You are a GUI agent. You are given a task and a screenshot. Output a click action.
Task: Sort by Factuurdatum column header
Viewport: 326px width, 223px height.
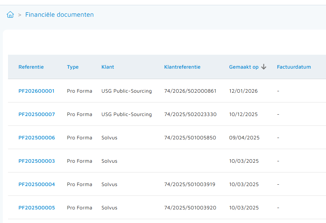pyautogui.click(x=294, y=67)
